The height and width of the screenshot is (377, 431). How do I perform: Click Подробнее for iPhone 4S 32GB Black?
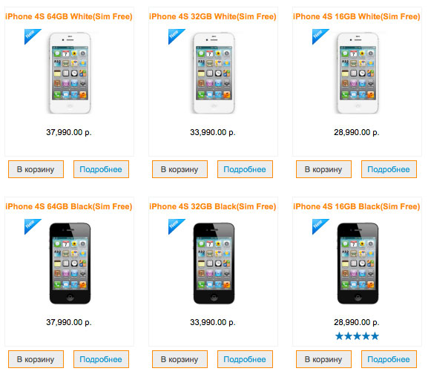pos(245,359)
